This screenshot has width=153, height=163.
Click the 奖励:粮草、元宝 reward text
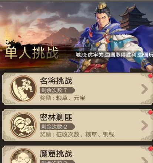pos(62,98)
